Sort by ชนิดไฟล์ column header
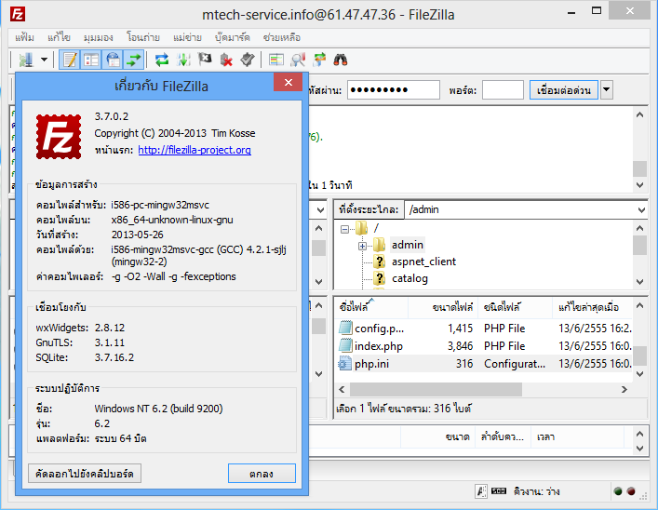This screenshot has width=658, height=510. click(515, 307)
